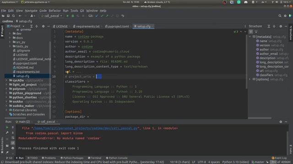Run call_pascal with green play icon in toolbar
Image resolution: width=293 pixels, height=164 pixels.
click(x=68, y=16)
